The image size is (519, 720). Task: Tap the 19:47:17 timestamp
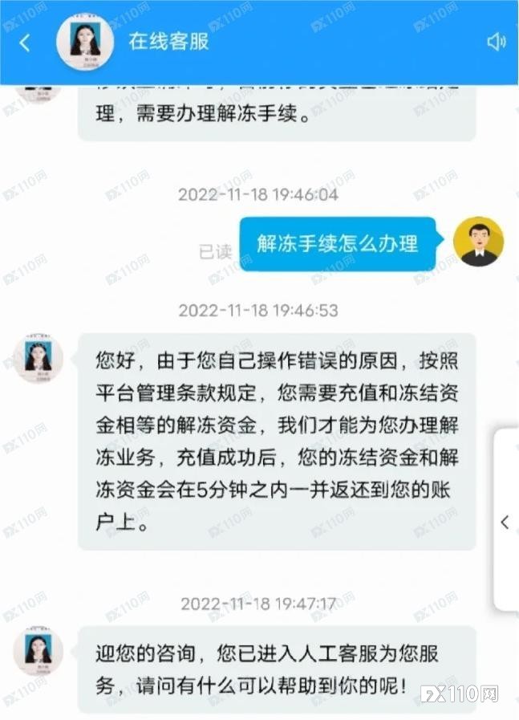(x=258, y=604)
